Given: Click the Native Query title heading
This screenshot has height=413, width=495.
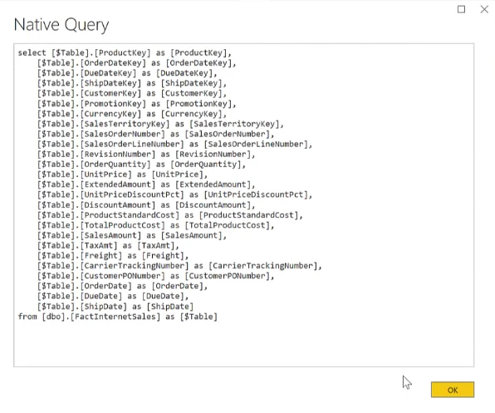Looking at the screenshot, I should point(61,25).
